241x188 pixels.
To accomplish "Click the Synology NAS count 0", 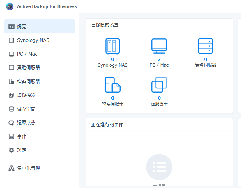I will coord(113,59).
